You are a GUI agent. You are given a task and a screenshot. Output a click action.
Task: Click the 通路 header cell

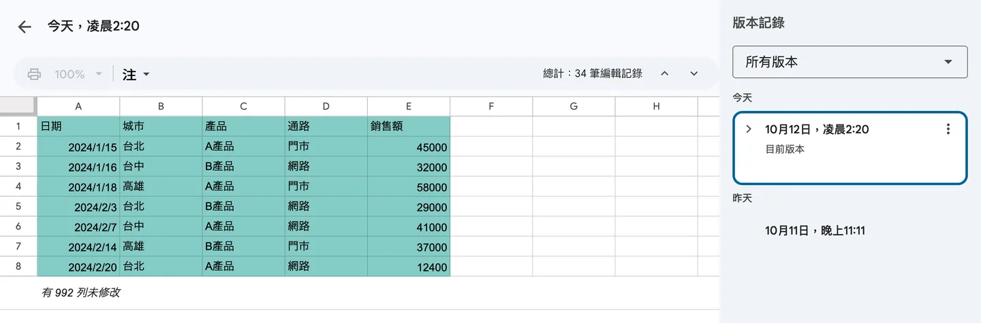tap(326, 126)
